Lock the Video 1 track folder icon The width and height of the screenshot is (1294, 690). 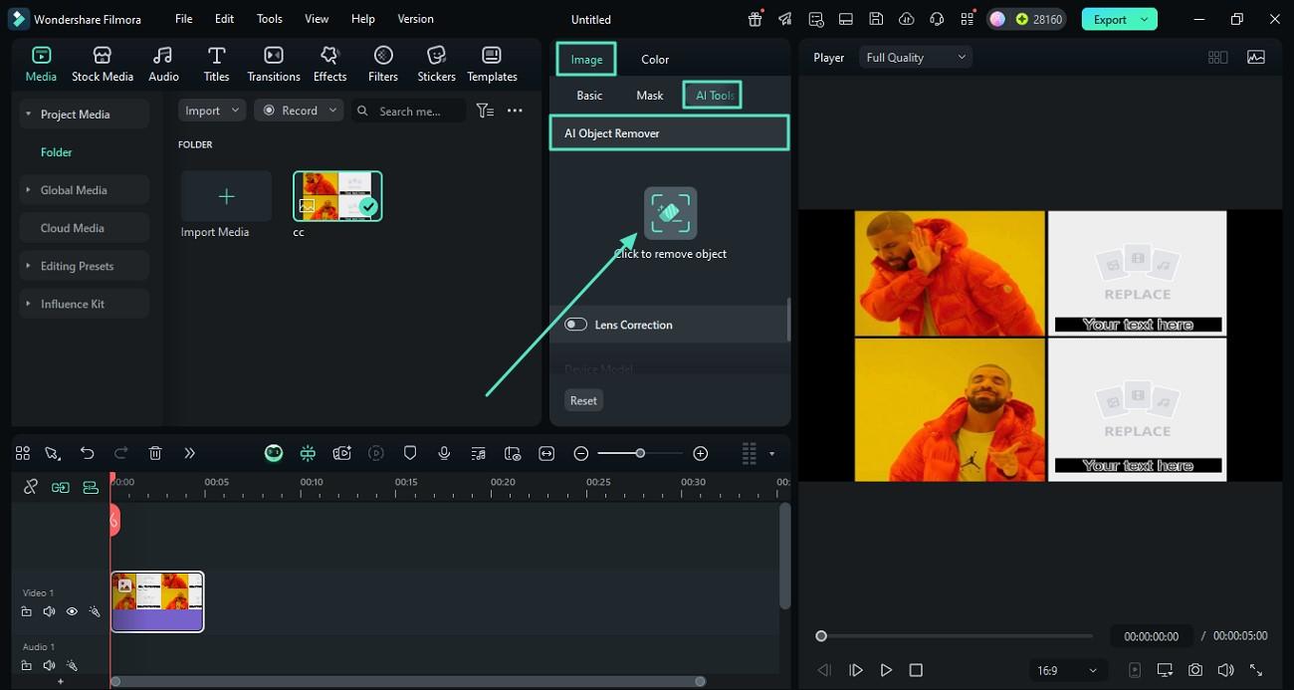point(27,611)
